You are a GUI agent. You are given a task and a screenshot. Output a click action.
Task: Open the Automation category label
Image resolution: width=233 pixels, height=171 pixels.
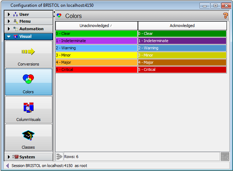click(x=31, y=29)
